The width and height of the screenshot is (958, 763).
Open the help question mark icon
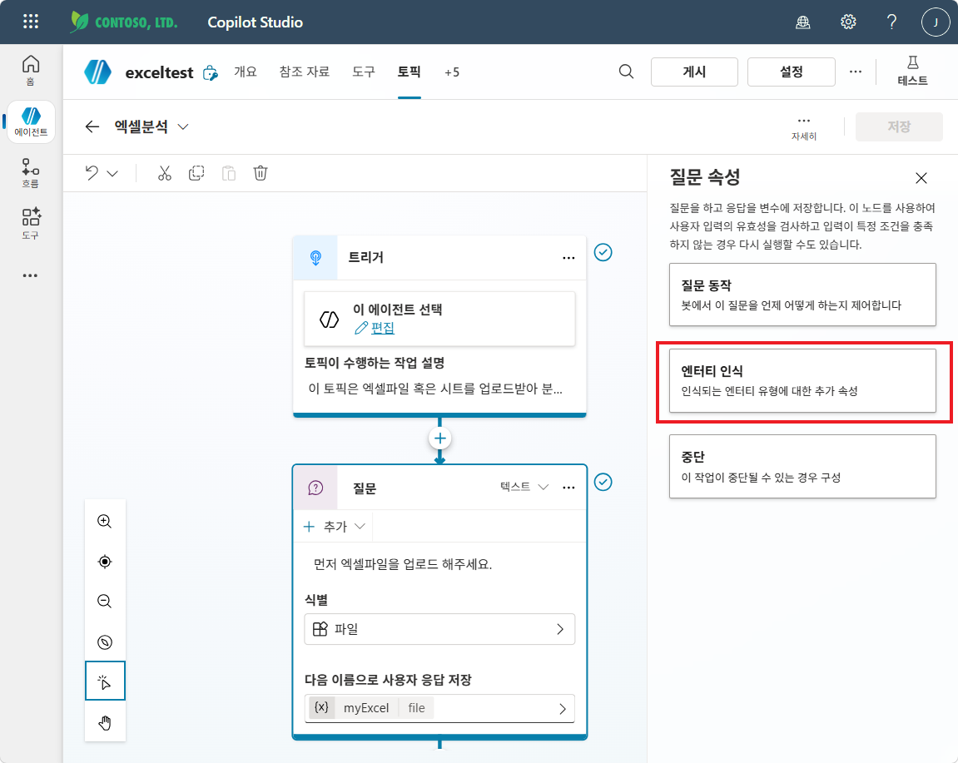pos(892,22)
